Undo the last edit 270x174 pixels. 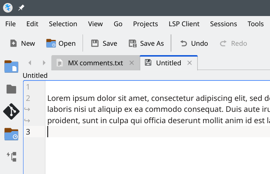tap(194, 43)
